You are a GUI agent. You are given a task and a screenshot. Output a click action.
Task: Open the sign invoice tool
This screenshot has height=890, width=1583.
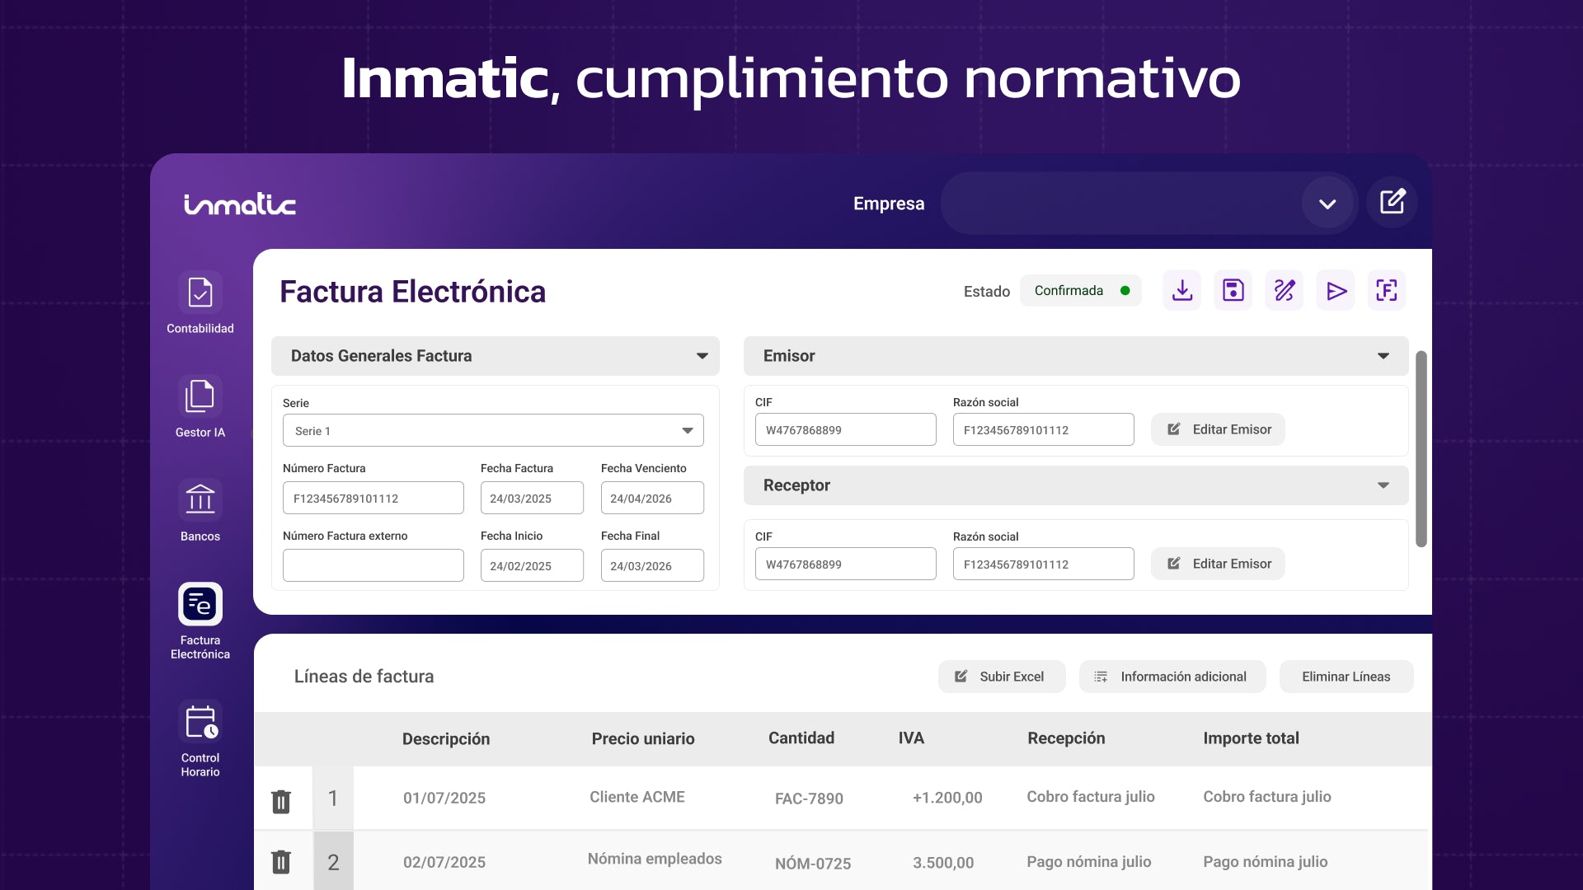coord(1284,290)
